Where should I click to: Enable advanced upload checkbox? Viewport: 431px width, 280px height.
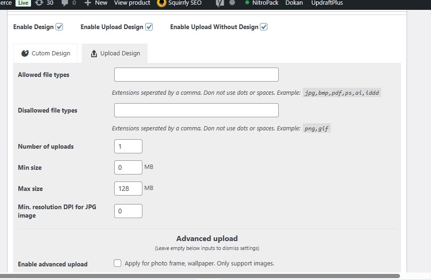118,264
